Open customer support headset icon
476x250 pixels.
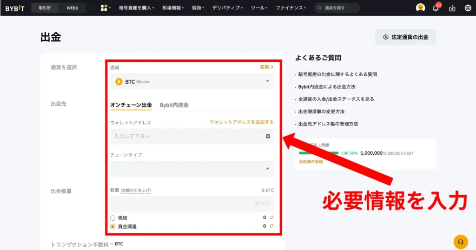[x=461, y=242]
